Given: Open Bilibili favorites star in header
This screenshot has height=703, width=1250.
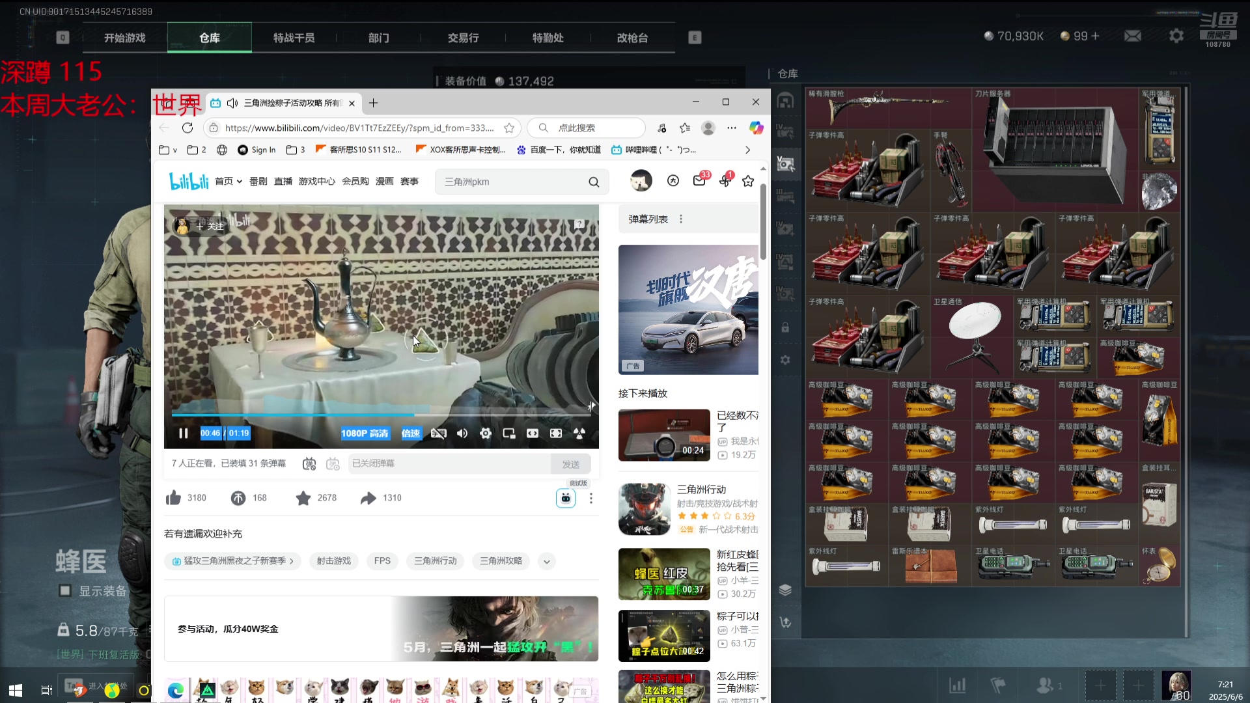Looking at the screenshot, I should pos(748,181).
